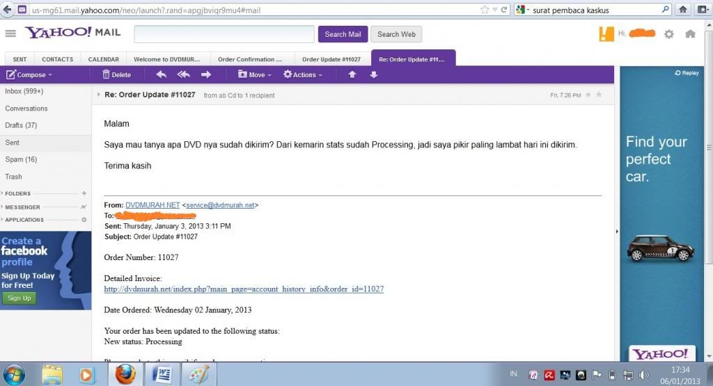
Task: Click the Messenger status icon in sidebar
Action: coord(84,207)
